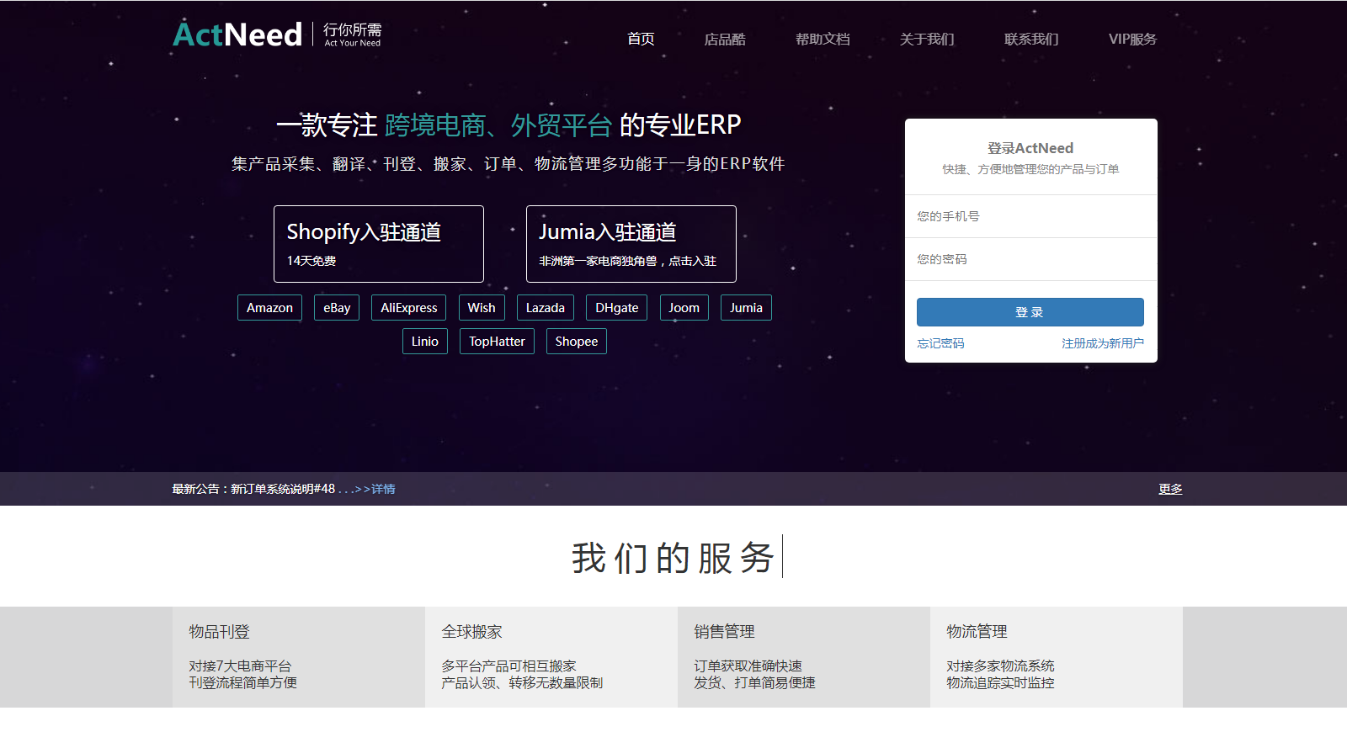1347x732 pixels.
Task: Click the 销售管理 service card
Action: [x=804, y=657]
